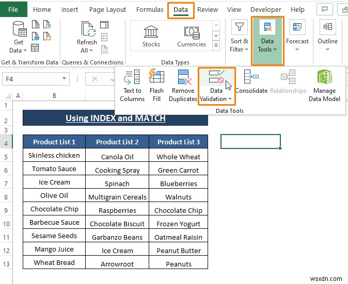Select column A header
This screenshot has width=348, height=284.
coord(18,96)
